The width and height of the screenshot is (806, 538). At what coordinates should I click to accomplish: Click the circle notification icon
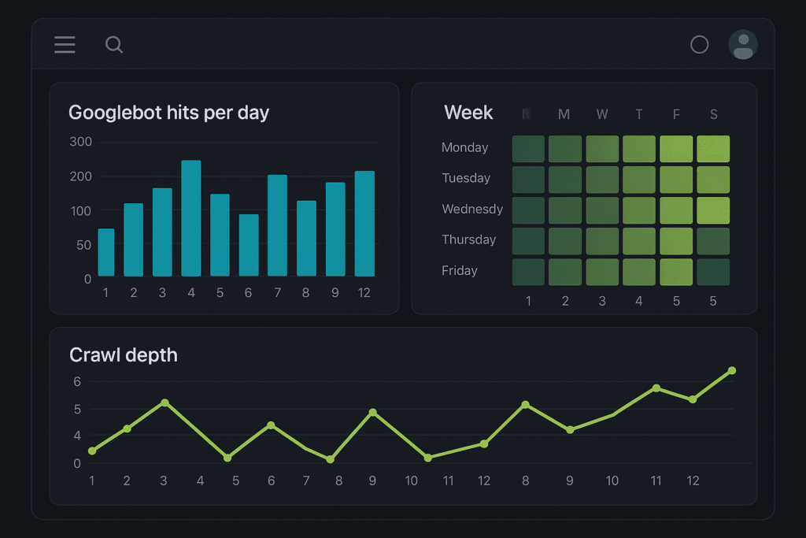coord(699,45)
